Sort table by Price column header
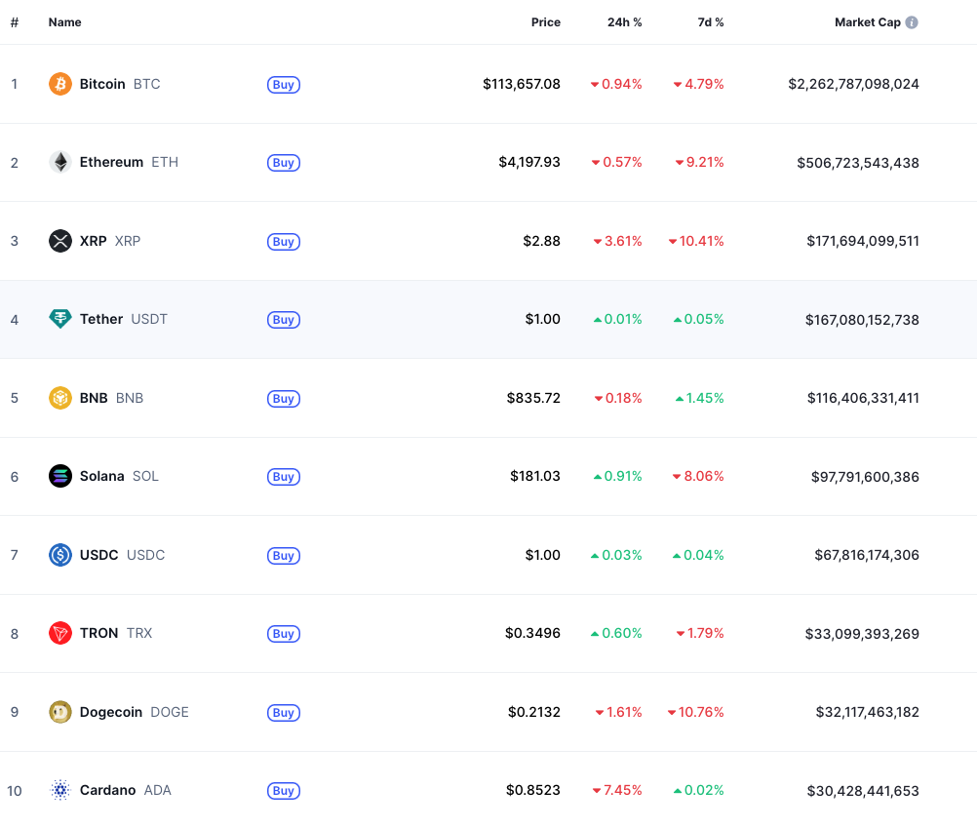 (x=546, y=22)
